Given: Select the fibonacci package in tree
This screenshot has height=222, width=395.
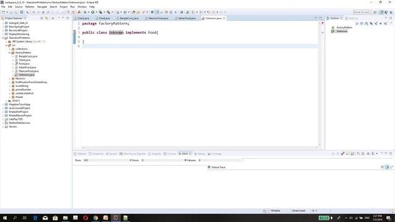Looking at the screenshot, I should 20,78.
